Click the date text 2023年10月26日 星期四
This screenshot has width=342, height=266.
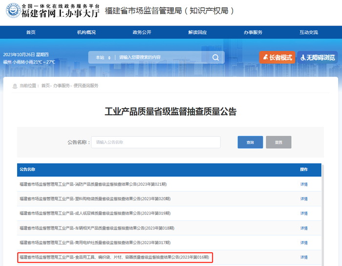[26, 55]
